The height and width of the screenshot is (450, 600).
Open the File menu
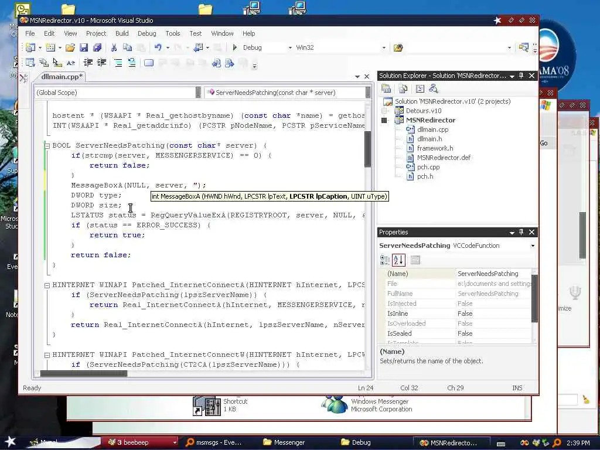click(x=30, y=33)
